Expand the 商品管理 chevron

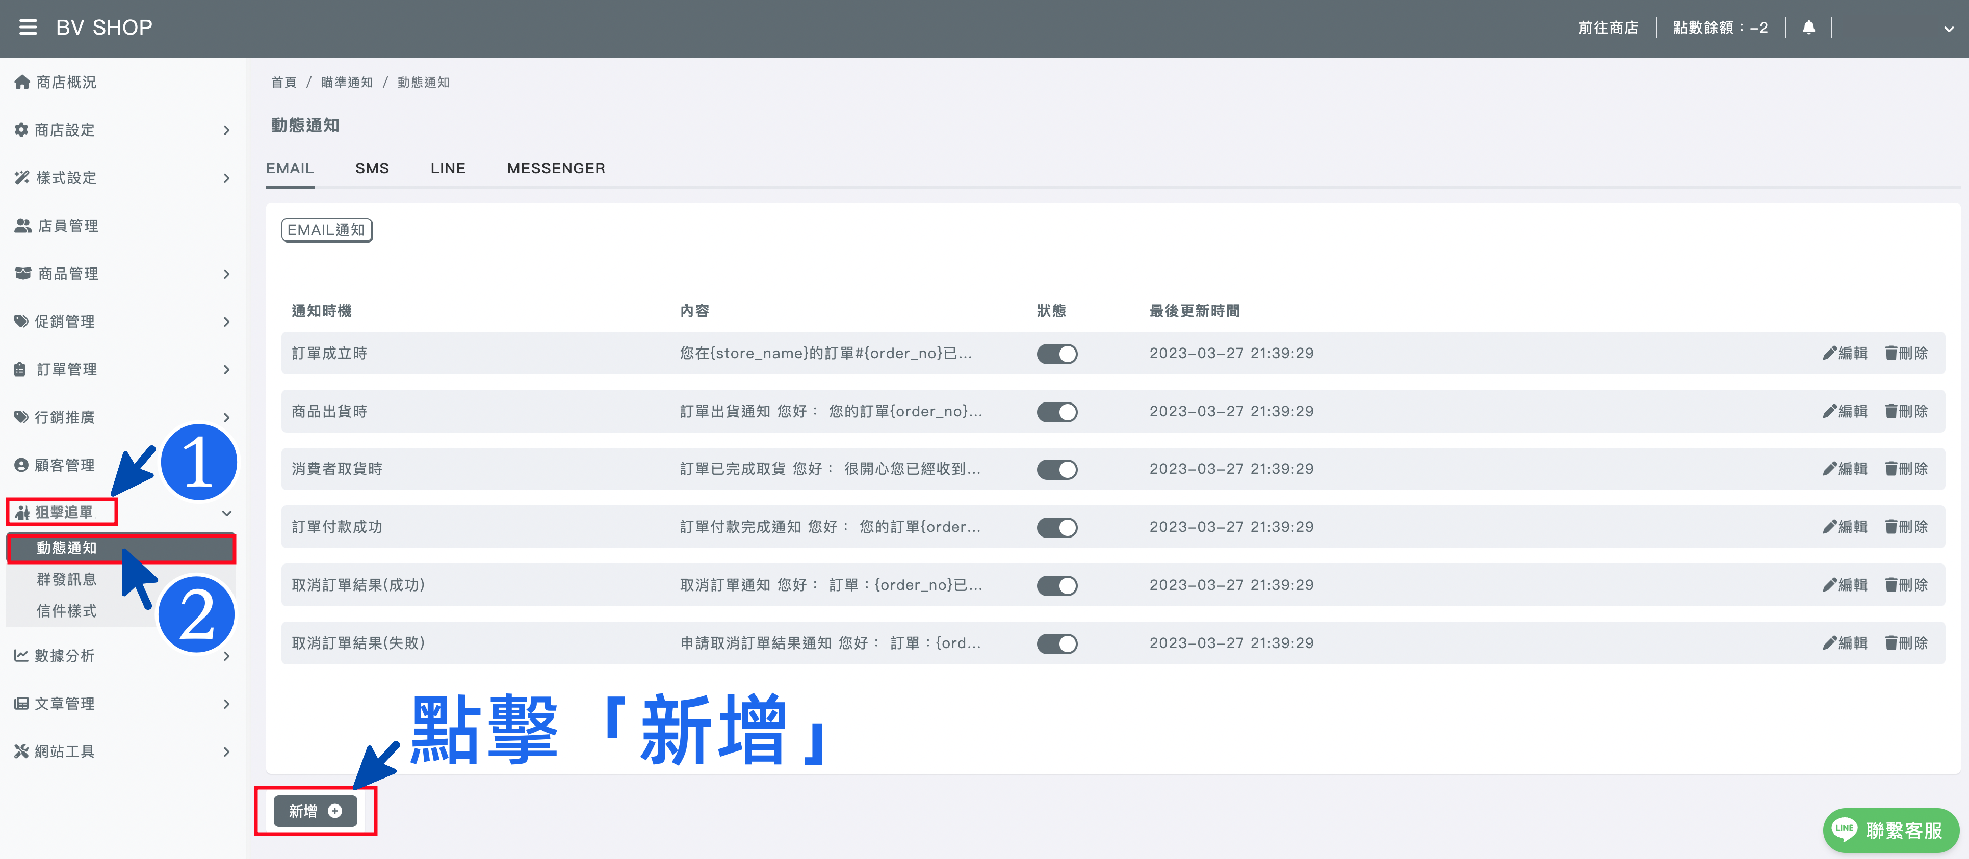coord(226,274)
